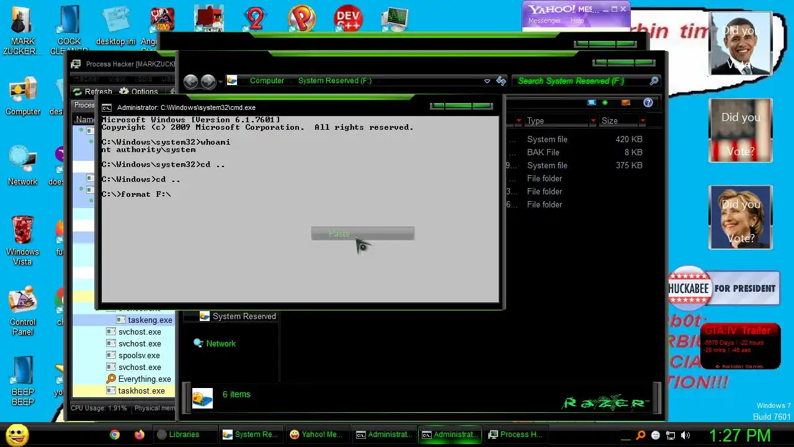Sort files by the Size column header
The height and width of the screenshot is (447, 794).
point(618,120)
